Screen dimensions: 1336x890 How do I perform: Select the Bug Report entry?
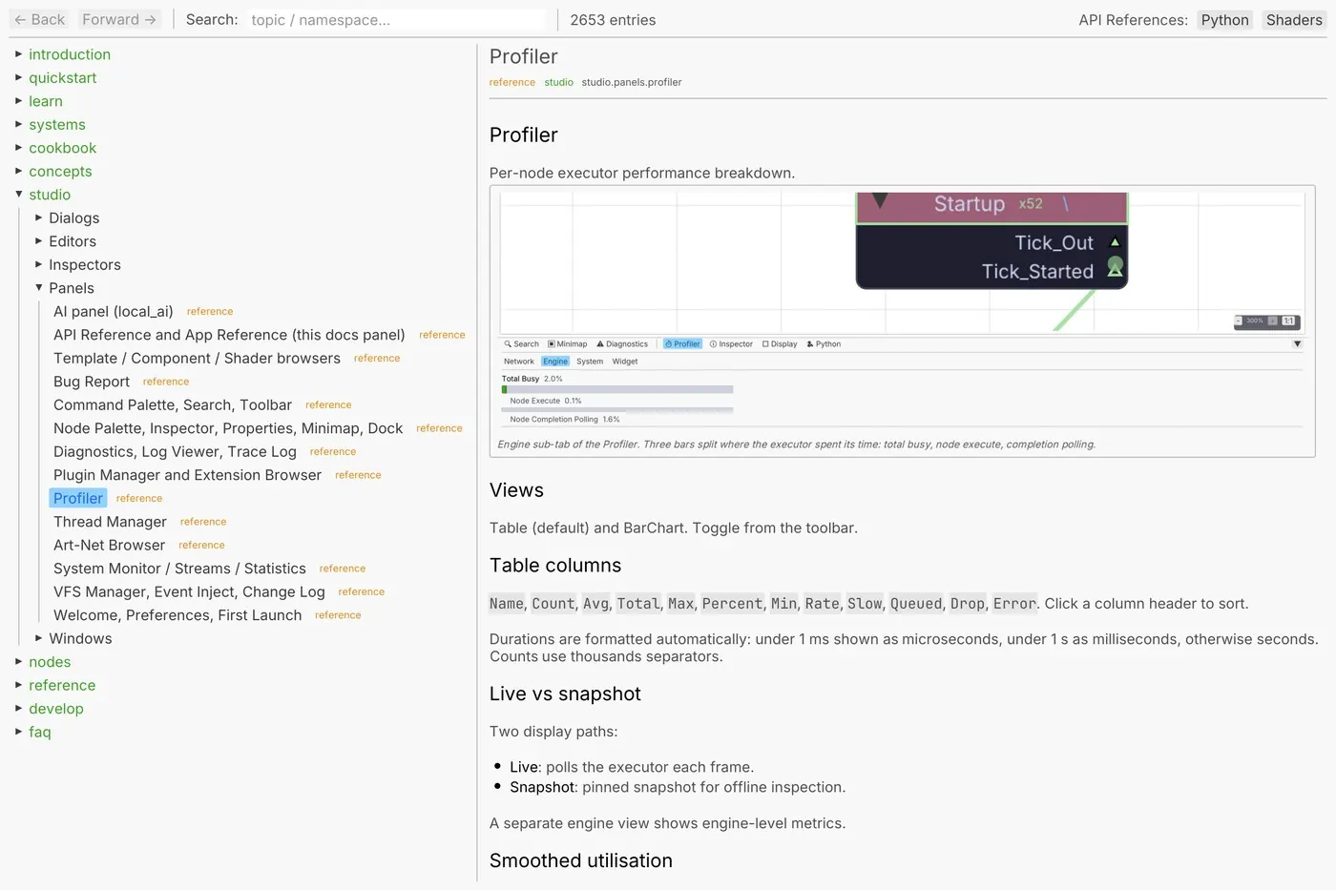[x=92, y=382]
